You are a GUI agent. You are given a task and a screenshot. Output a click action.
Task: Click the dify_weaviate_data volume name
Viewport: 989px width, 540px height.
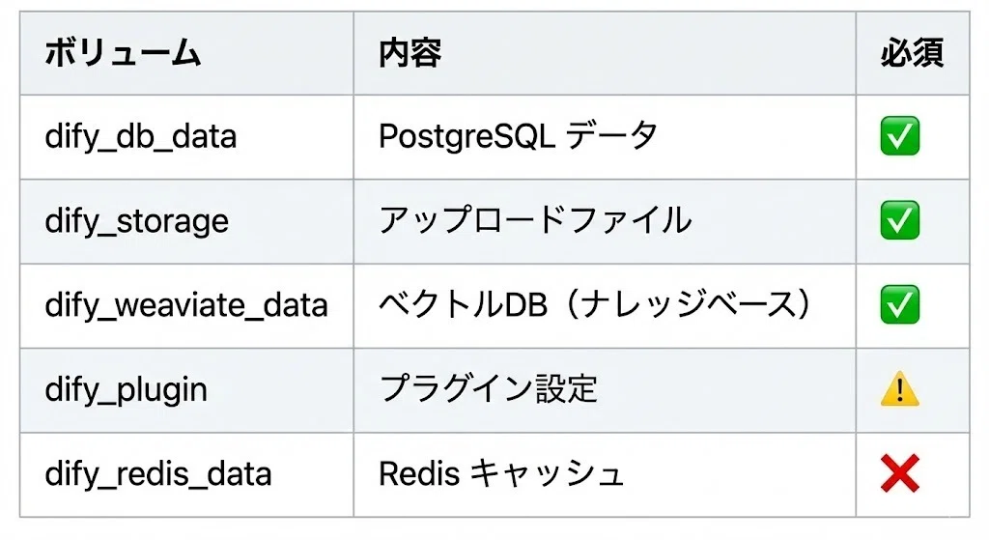click(186, 305)
